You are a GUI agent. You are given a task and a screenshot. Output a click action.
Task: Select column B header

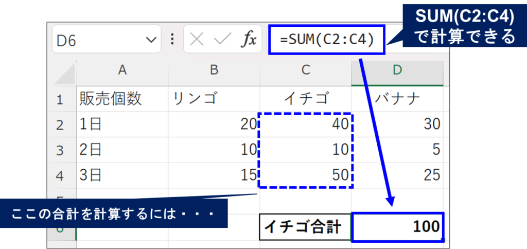click(214, 72)
